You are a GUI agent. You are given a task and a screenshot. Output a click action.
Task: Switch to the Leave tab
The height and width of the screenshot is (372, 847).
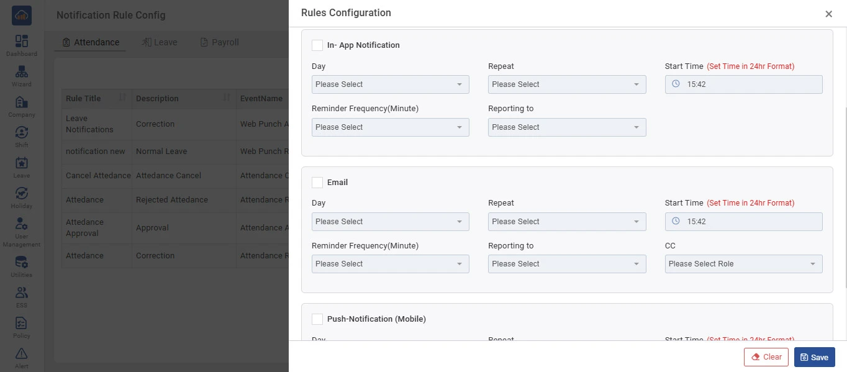[x=160, y=42]
